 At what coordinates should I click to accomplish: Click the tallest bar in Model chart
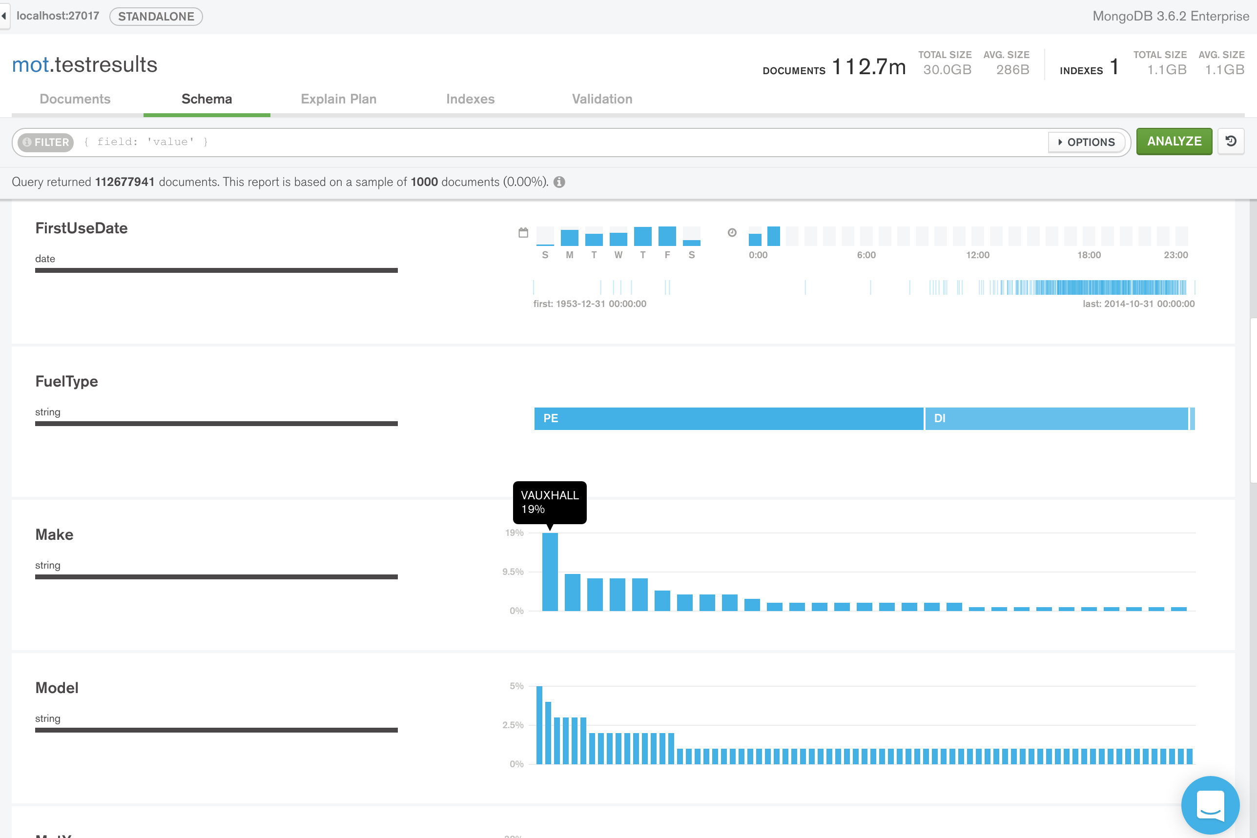point(539,725)
